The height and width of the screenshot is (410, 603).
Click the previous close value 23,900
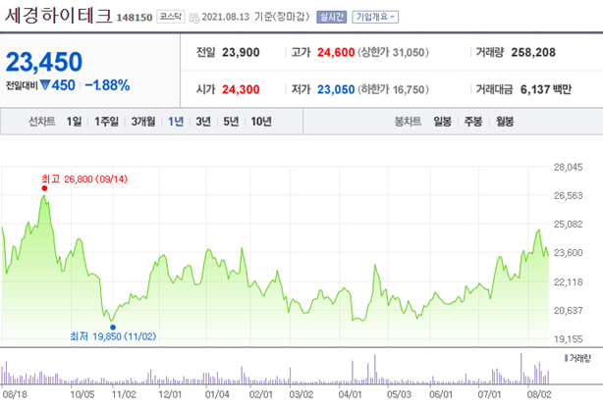(241, 52)
